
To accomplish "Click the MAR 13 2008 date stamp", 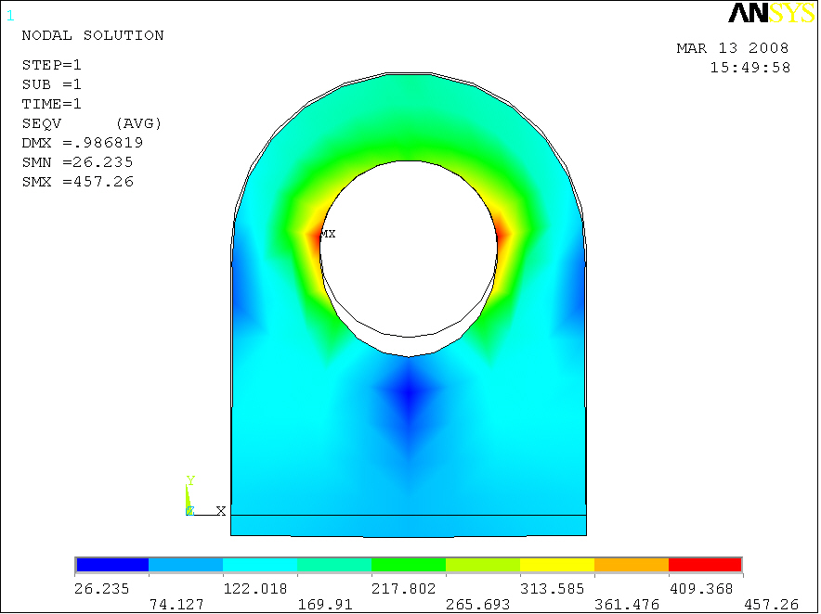I will (x=733, y=48).
